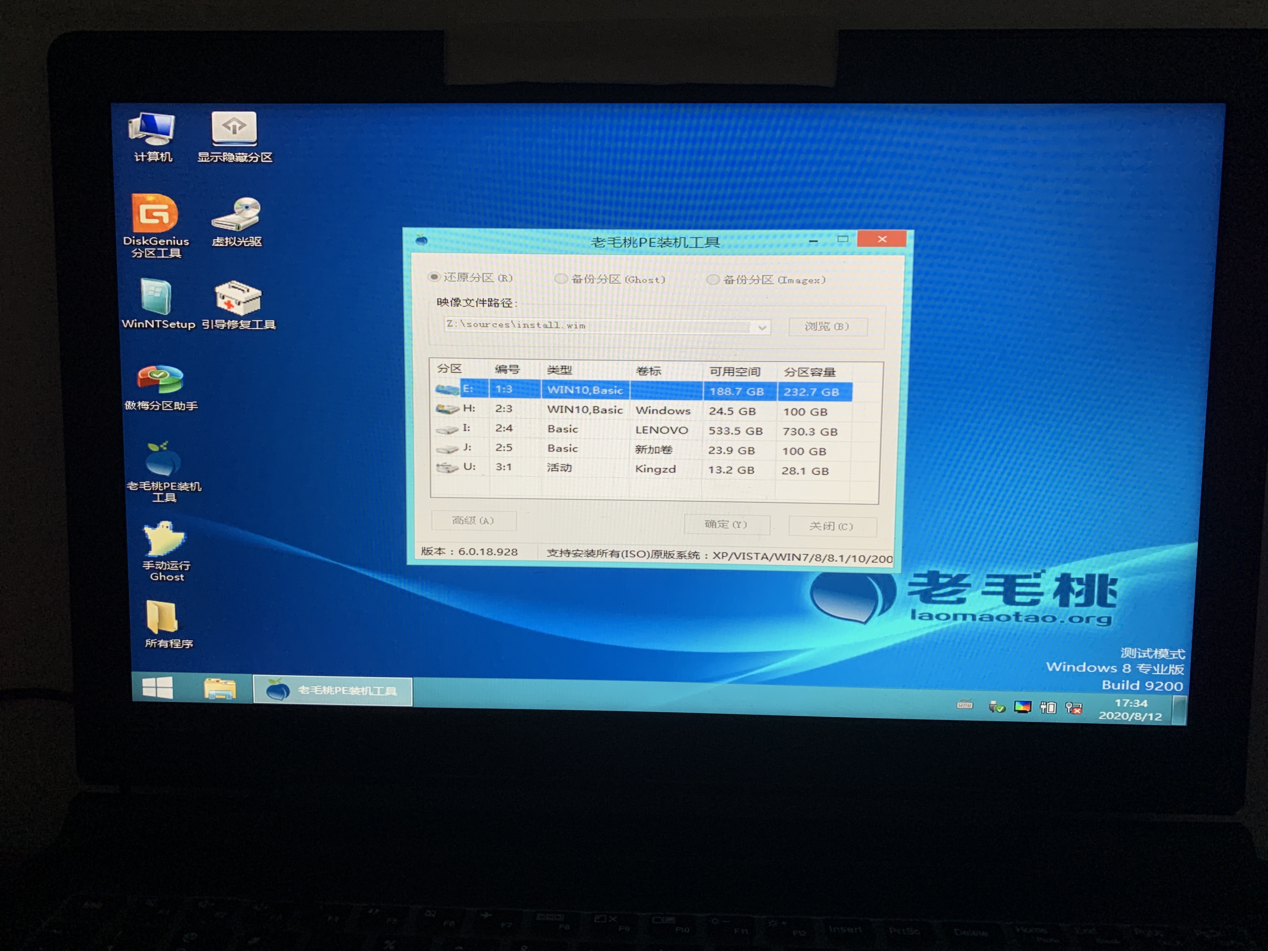The height and width of the screenshot is (951, 1268).
Task: Click the display settings tray icon
Action: pyautogui.click(x=1023, y=707)
